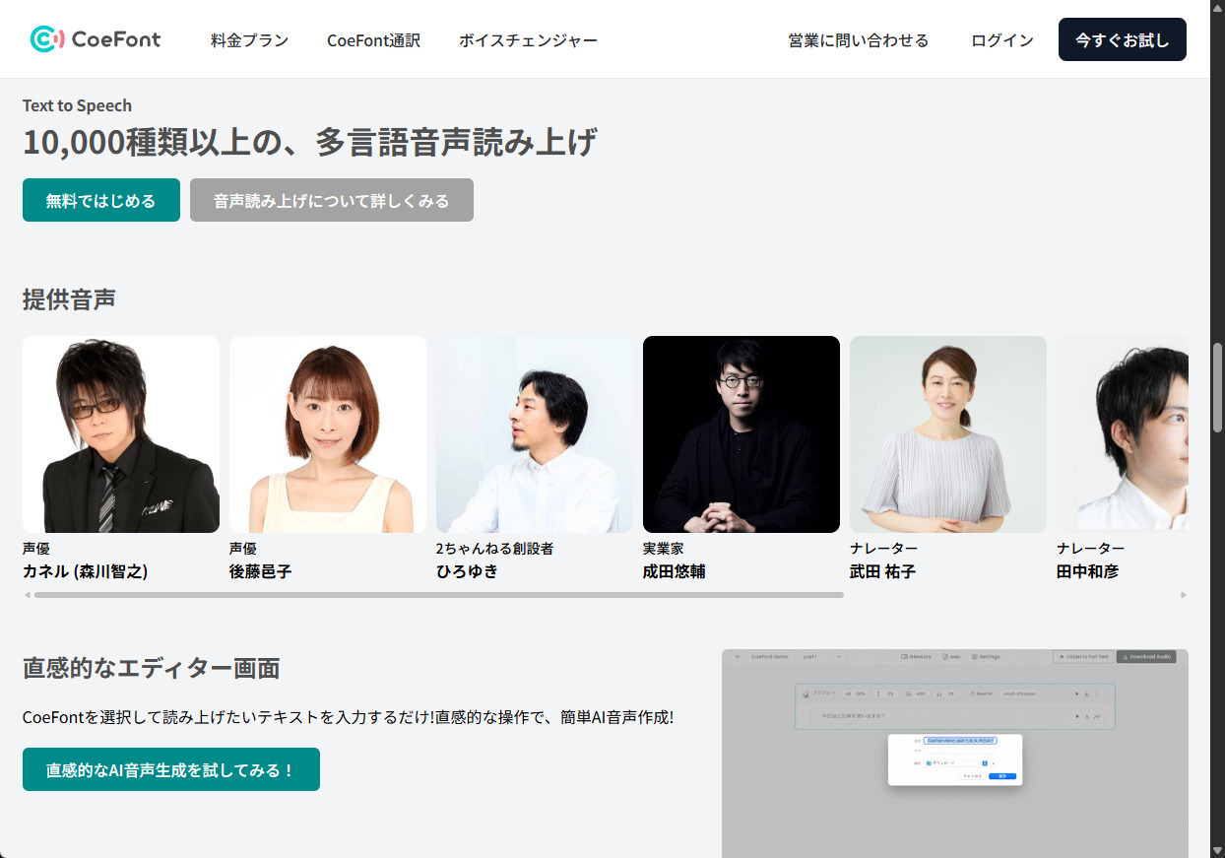Open the 後藤邑子 voice card image
This screenshot has height=858, width=1225.
point(328,434)
